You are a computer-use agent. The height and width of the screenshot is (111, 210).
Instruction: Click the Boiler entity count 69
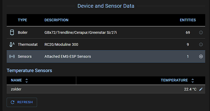pyautogui.click(x=188, y=32)
